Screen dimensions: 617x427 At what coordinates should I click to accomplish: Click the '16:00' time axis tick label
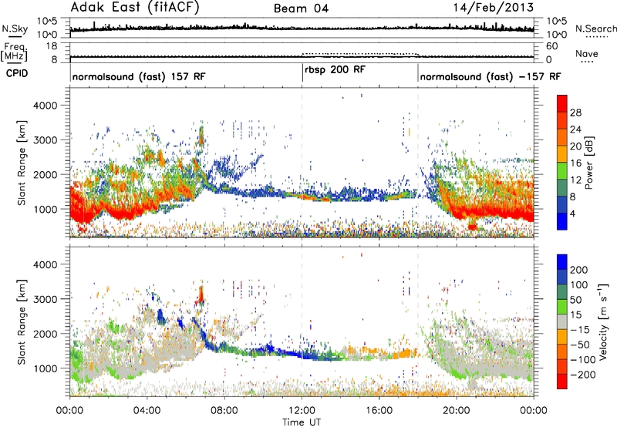[379, 411]
